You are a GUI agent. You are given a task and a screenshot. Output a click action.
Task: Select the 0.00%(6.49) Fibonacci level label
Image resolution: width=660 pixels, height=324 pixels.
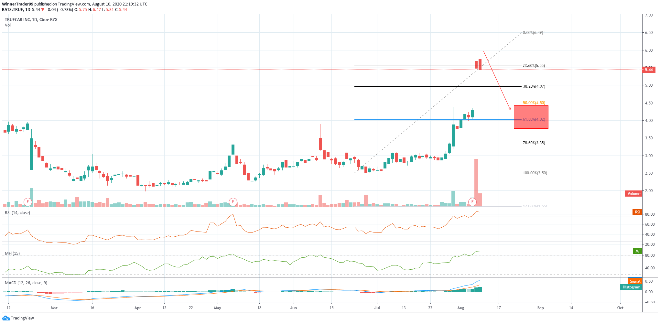pyautogui.click(x=533, y=33)
